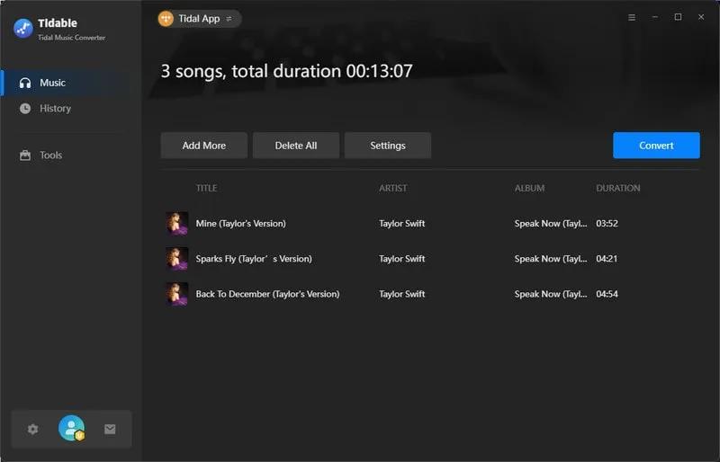Select the Tidal App source pill
The width and height of the screenshot is (720, 462).
click(x=199, y=18)
